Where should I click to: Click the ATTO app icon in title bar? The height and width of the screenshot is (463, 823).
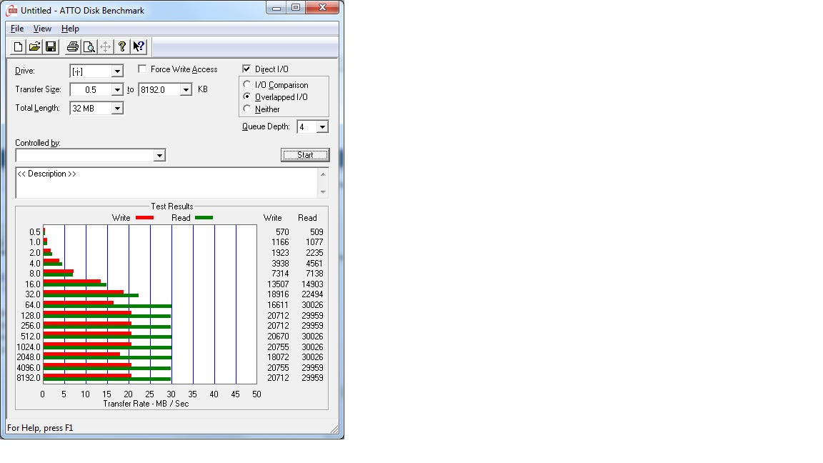(12, 10)
